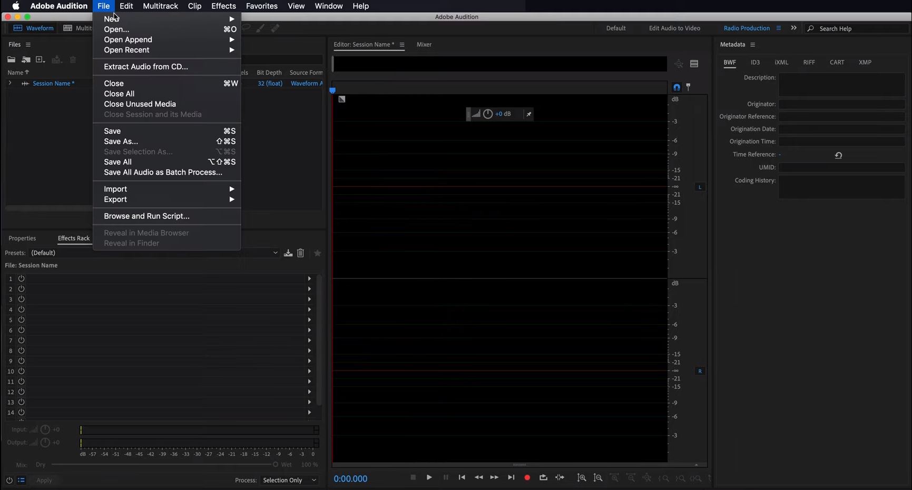Select Extract Audio from CD... menu item
Image resolution: width=912 pixels, height=490 pixels.
point(167,67)
